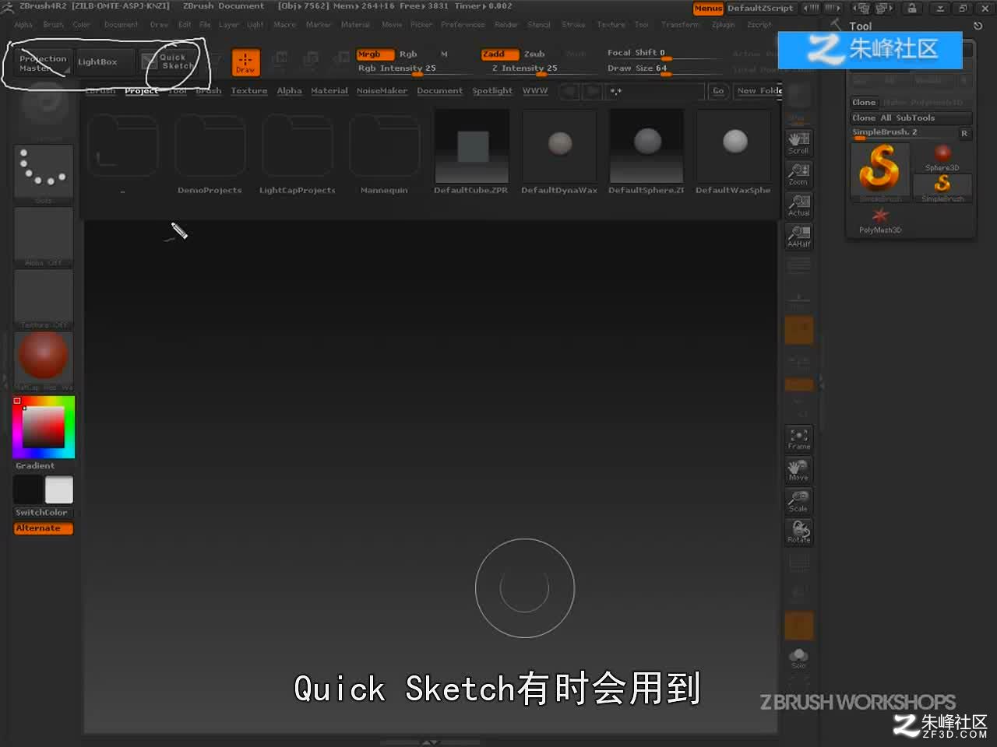
Task: Open the Texture Off selector
Action: pyautogui.click(x=44, y=299)
